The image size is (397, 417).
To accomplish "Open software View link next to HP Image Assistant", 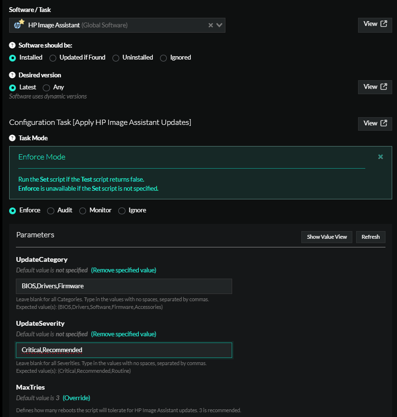I will (375, 25).
